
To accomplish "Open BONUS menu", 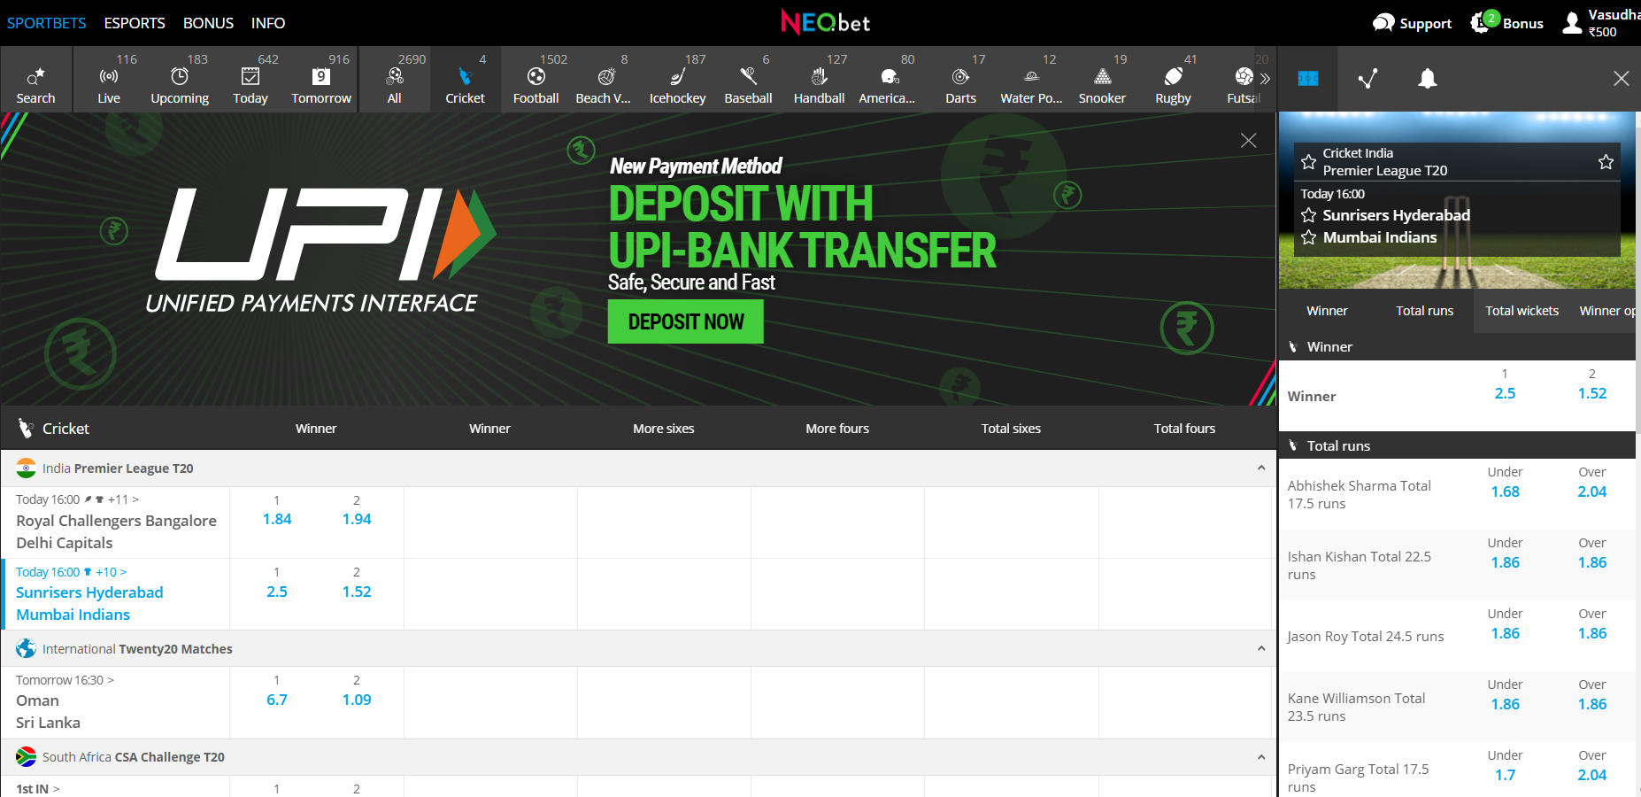I will tap(208, 23).
